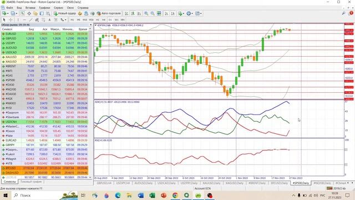Expand the arrows objects dropdown
Screen dimensions: 355x200
tap(65, 20)
